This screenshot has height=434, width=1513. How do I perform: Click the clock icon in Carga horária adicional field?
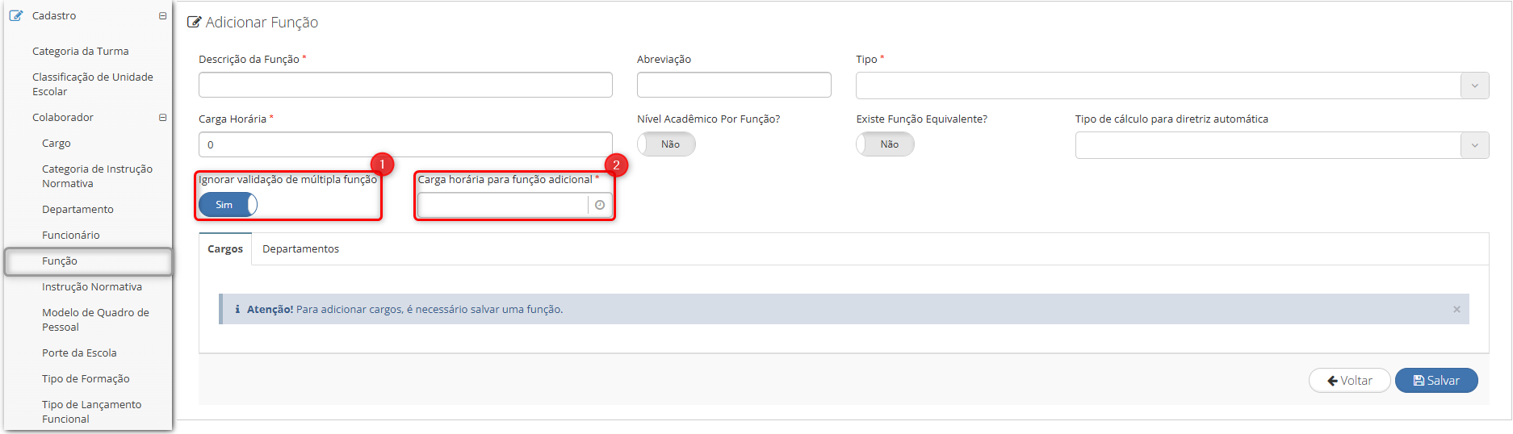tap(600, 205)
